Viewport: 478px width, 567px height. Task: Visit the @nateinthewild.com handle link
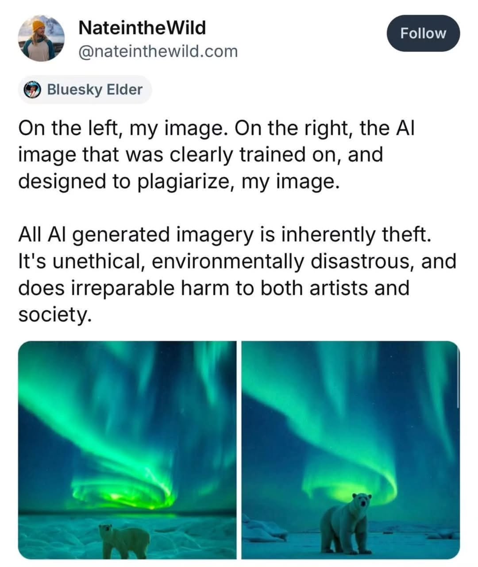point(158,51)
